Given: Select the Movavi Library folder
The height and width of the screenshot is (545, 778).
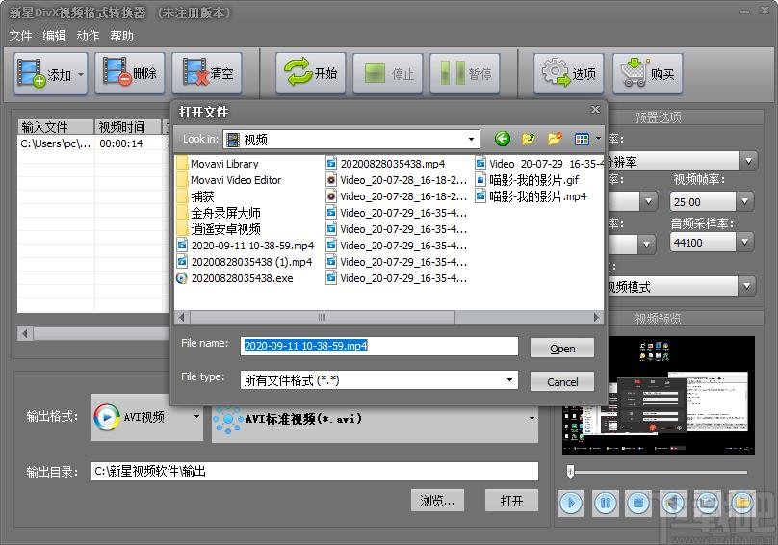Looking at the screenshot, I should [218, 164].
